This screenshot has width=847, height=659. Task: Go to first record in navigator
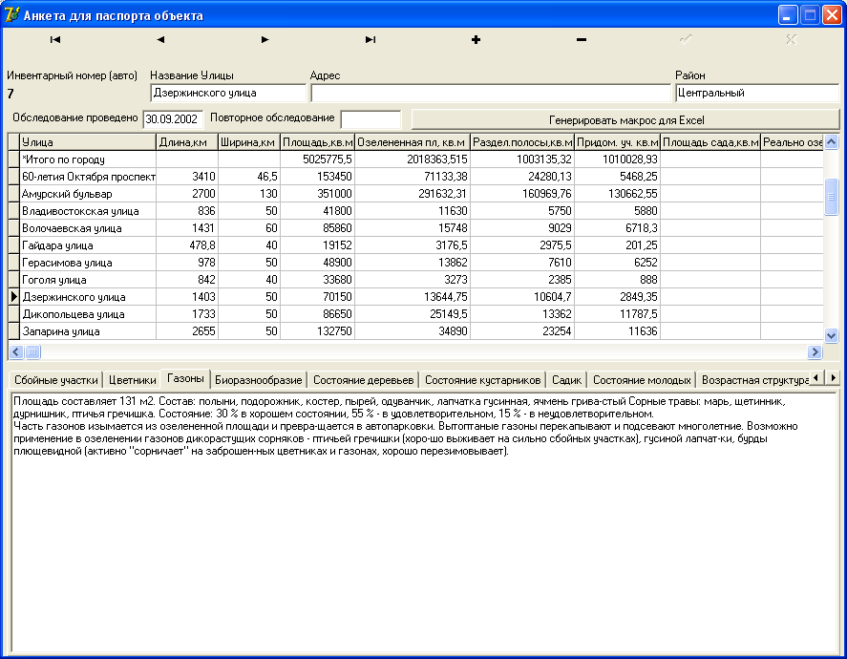click(55, 39)
